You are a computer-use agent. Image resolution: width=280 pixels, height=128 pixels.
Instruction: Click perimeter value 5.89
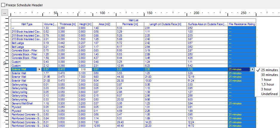[x=119, y=39]
